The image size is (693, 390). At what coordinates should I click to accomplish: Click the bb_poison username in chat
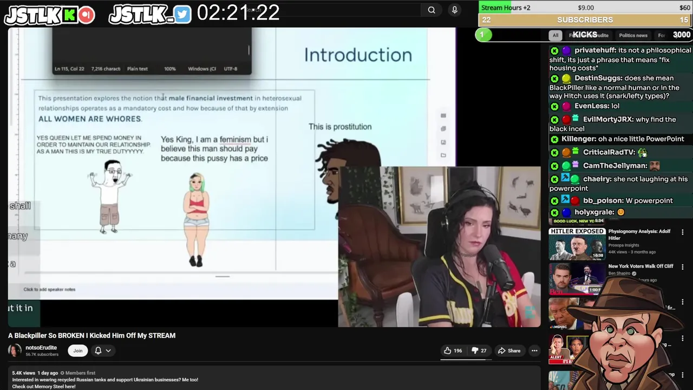tap(603, 200)
